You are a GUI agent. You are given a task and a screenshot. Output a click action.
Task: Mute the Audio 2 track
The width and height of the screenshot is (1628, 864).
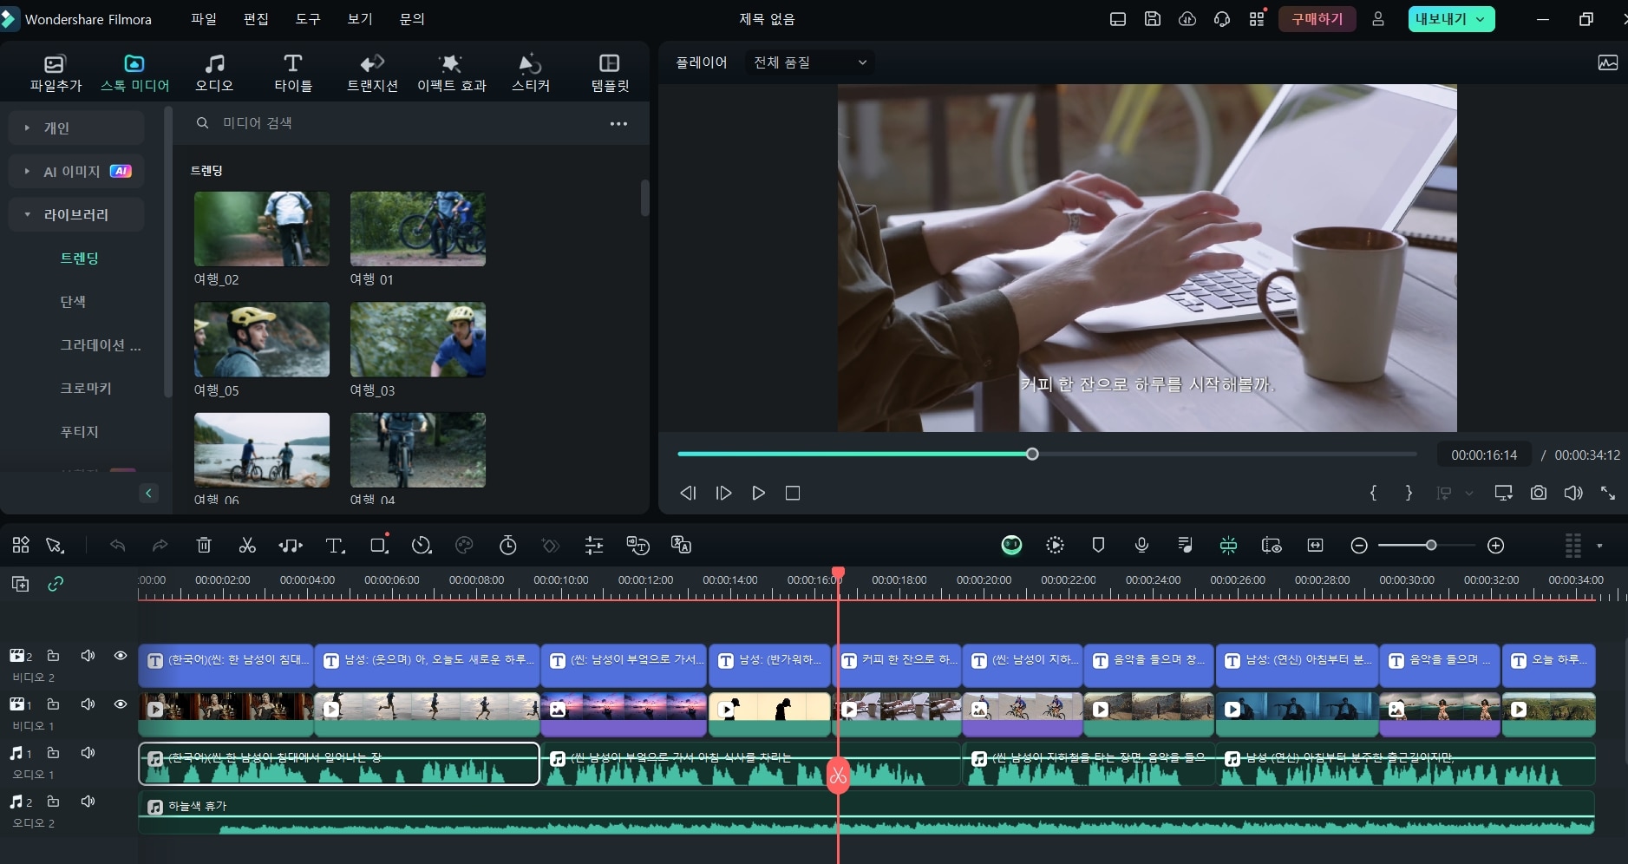click(x=88, y=802)
